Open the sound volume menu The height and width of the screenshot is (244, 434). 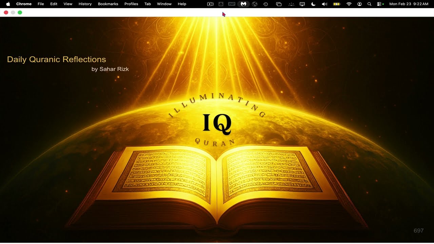[324, 4]
